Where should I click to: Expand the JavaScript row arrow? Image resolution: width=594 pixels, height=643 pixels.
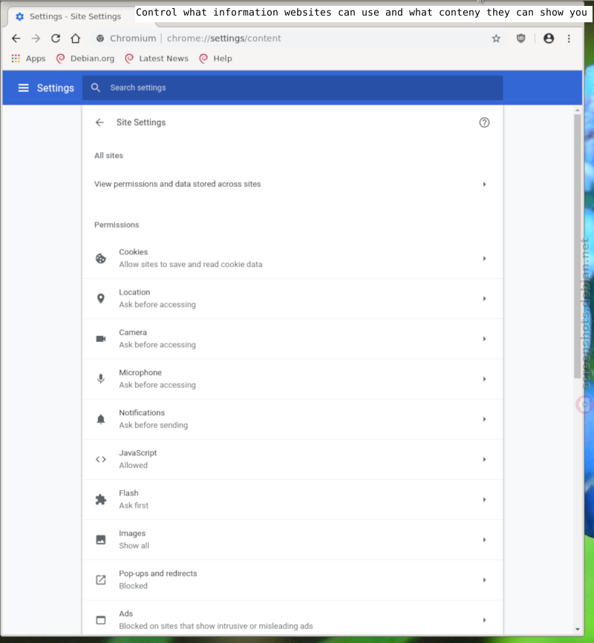(x=484, y=459)
